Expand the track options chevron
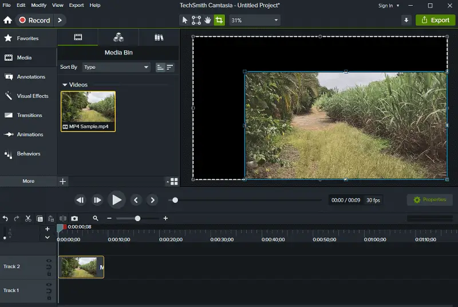The width and height of the screenshot is (458, 307). [48, 238]
